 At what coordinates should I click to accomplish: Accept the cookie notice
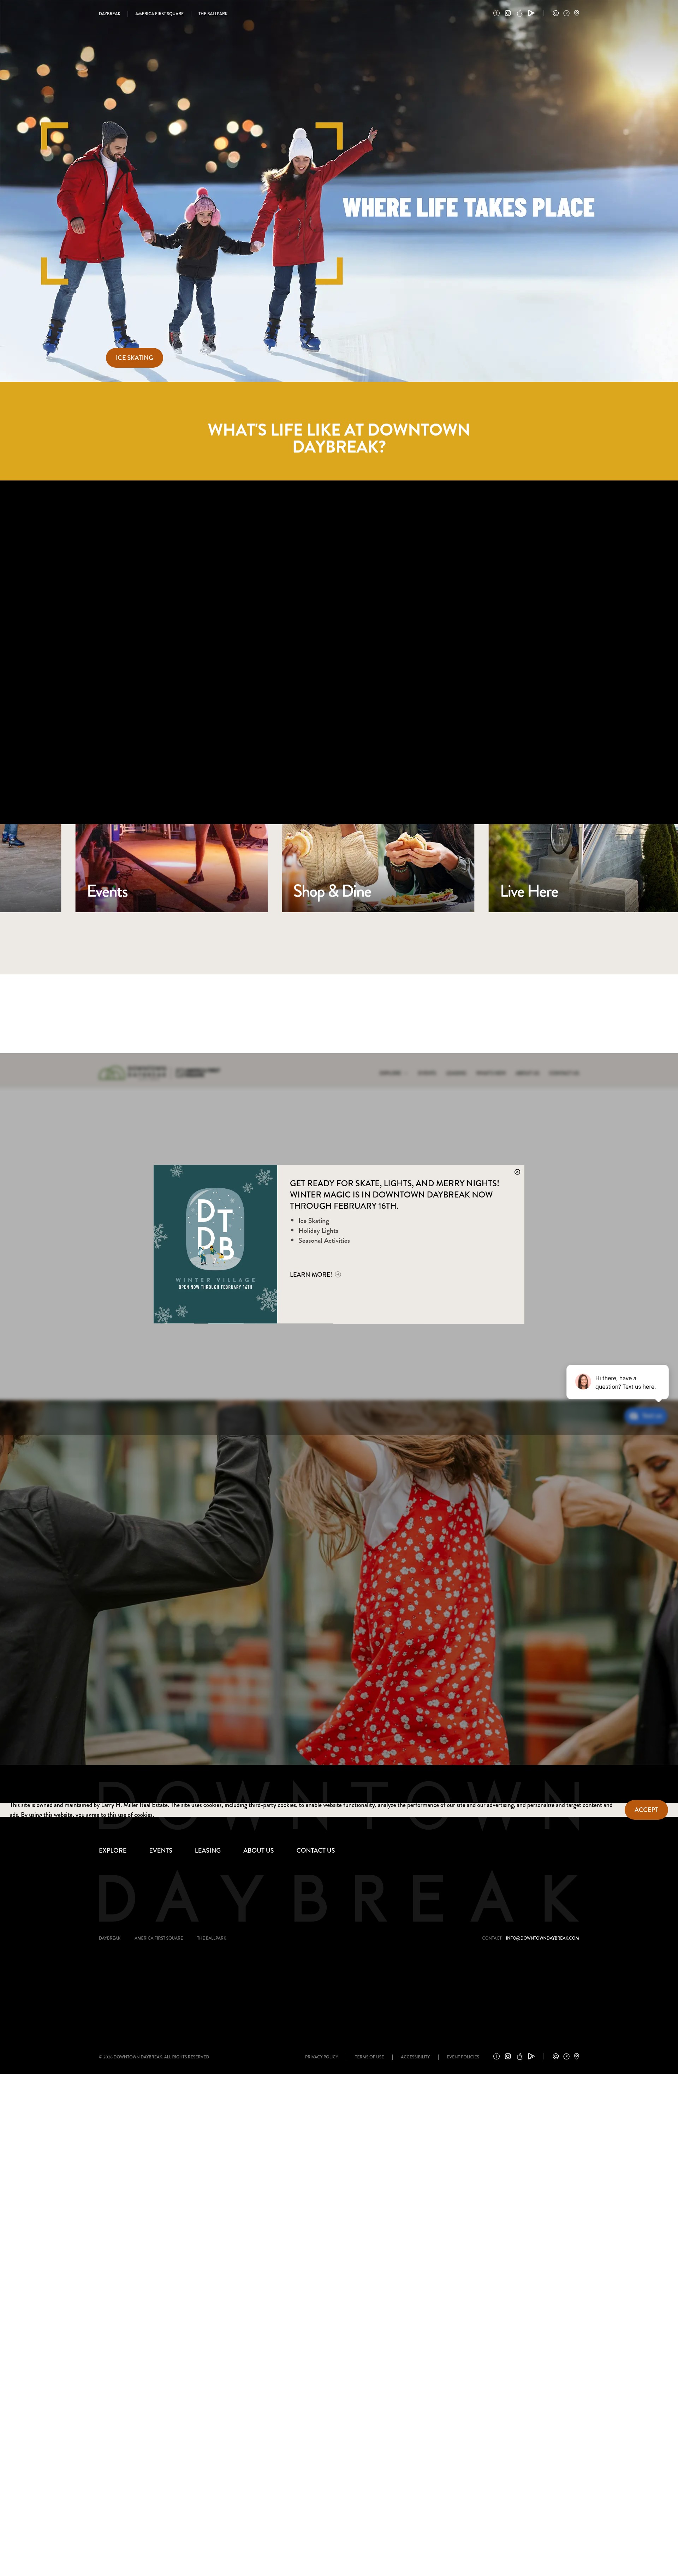(646, 1809)
